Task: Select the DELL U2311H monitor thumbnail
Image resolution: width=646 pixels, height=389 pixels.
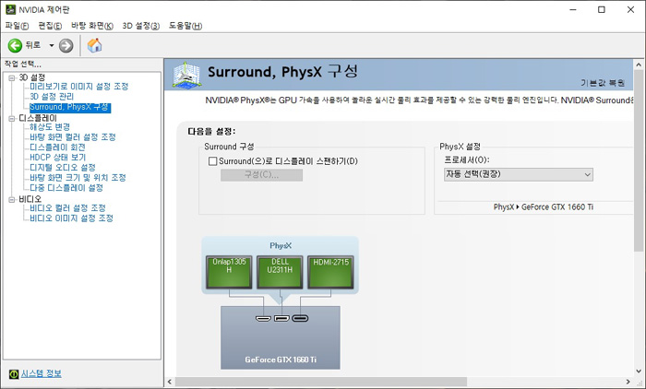Action: point(280,272)
